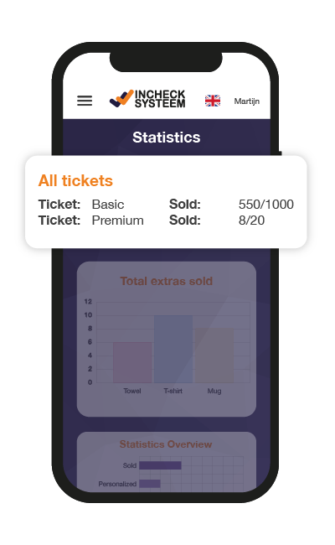Screen dimensions: 335x545
Task: Click the Total extras sold title
Action: [167, 281]
